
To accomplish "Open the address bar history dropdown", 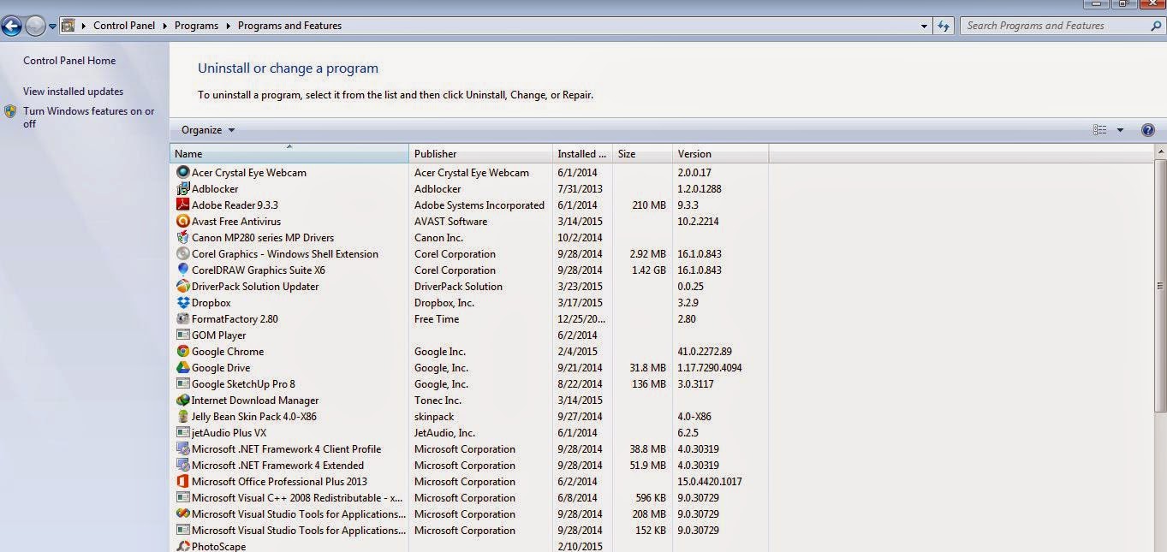I will 924,26.
